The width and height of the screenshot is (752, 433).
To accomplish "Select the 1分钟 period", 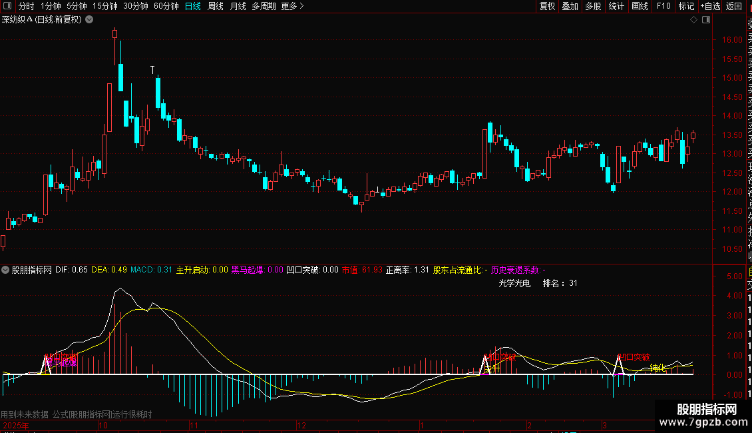I will tap(51, 6).
